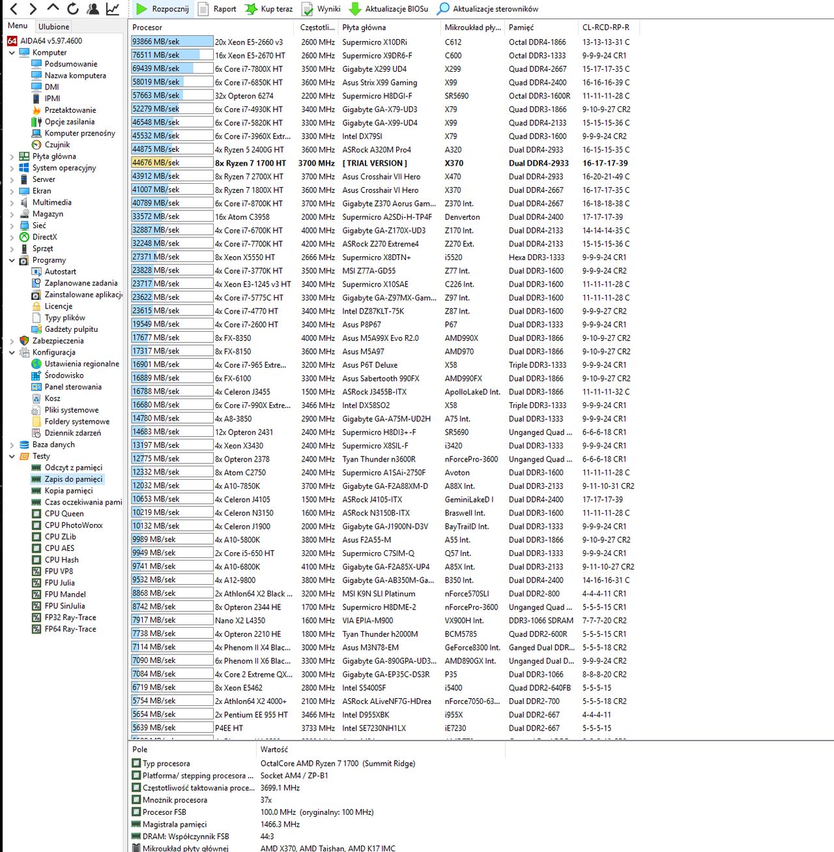The image size is (834, 852).
Task: Click the 69439 MB/sek result bar
Action: (x=172, y=68)
